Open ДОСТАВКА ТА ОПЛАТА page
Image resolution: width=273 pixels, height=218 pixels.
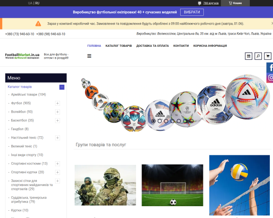tap(152, 46)
